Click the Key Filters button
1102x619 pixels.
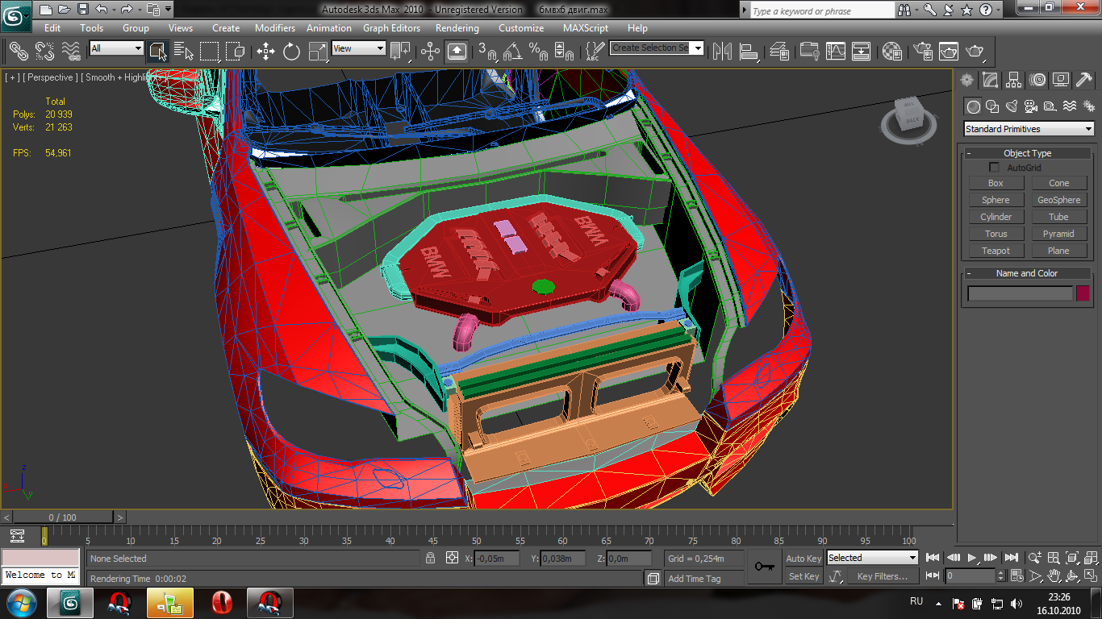tap(882, 576)
